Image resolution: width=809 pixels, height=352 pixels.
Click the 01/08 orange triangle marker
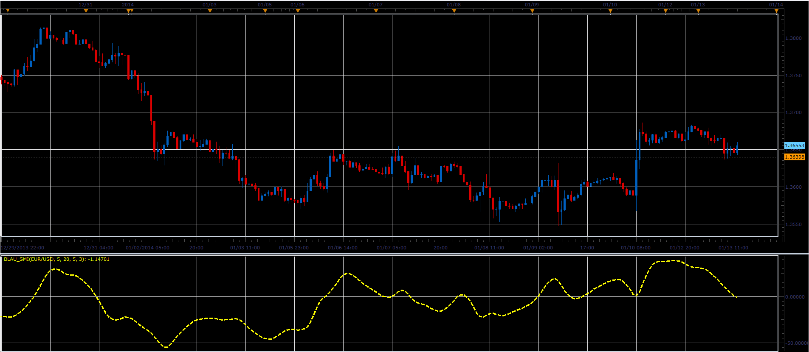(x=454, y=11)
